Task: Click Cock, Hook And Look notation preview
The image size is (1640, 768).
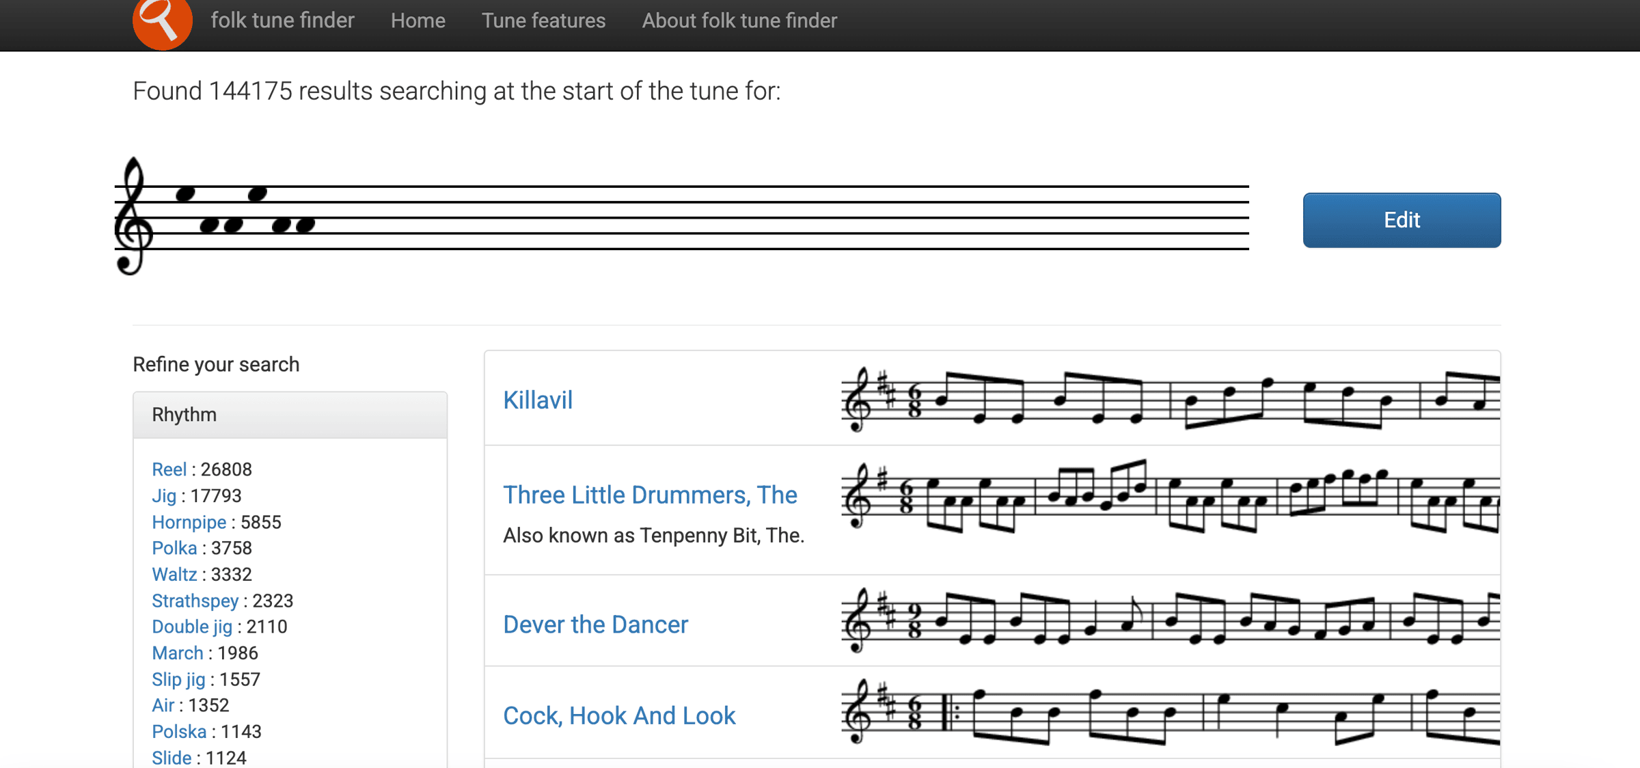Action: click(x=1171, y=713)
